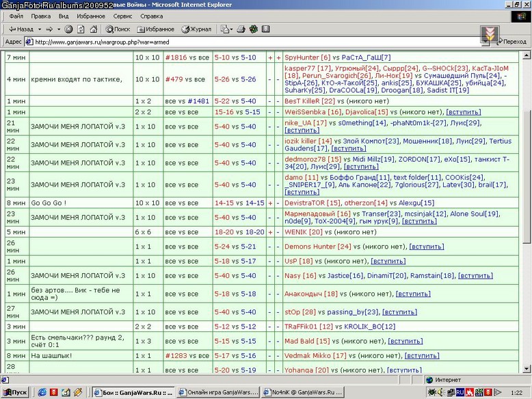Print the page with the printer icon
Viewport: 532px width, 399px height.
[241, 29]
